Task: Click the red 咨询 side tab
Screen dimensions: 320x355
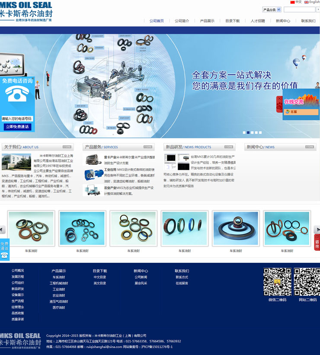Action: [x=317, y=243]
